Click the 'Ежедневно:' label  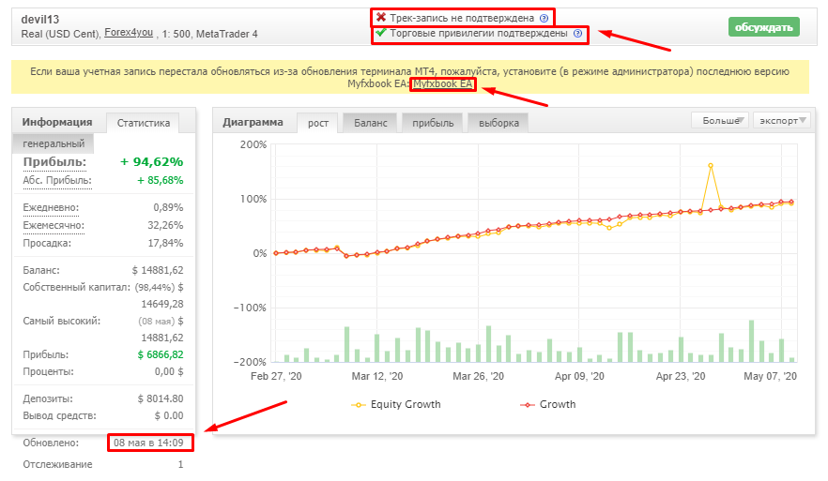click(51, 208)
